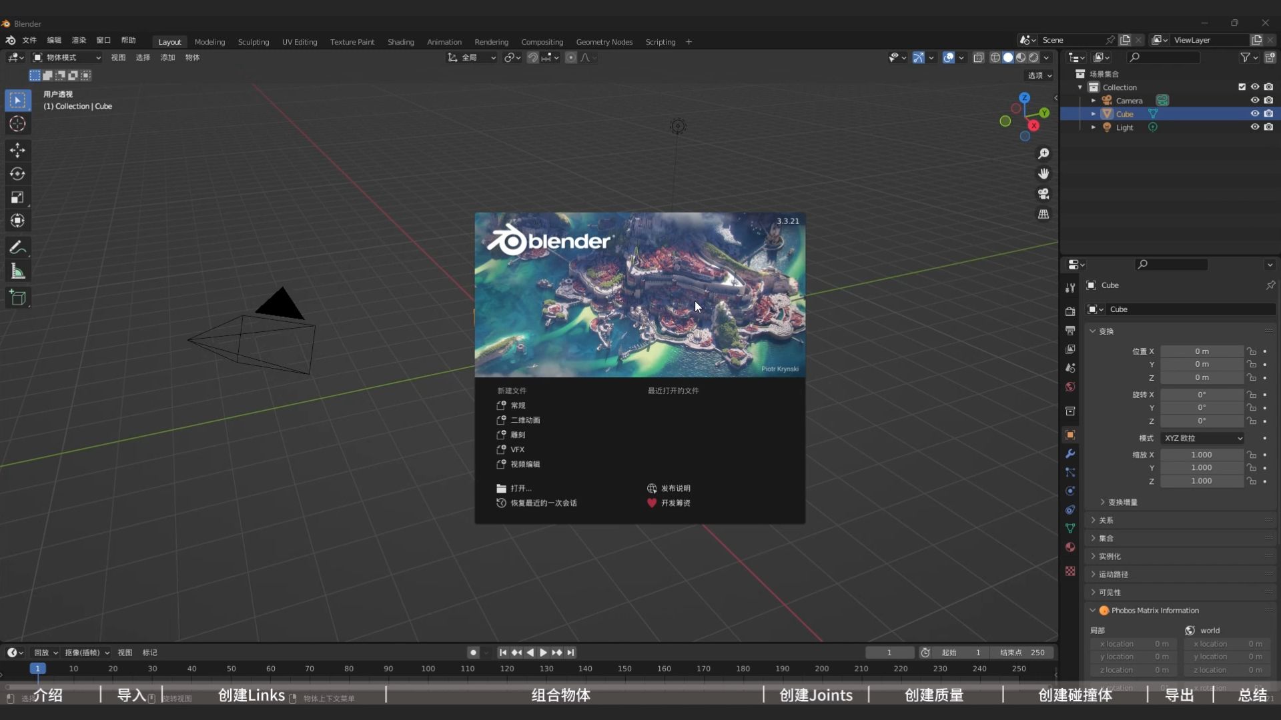Select the Measure tool
The image size is (1281, 720).
(x=17, y=272)
